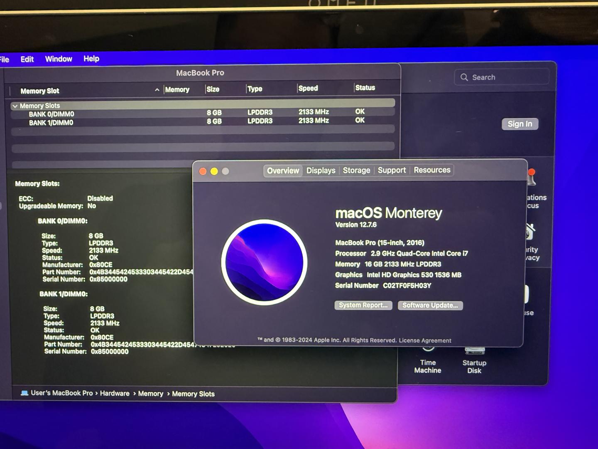Click the macOS Monterey logo image
Viewport: 598px width, 449px height.
coord(264,262)
